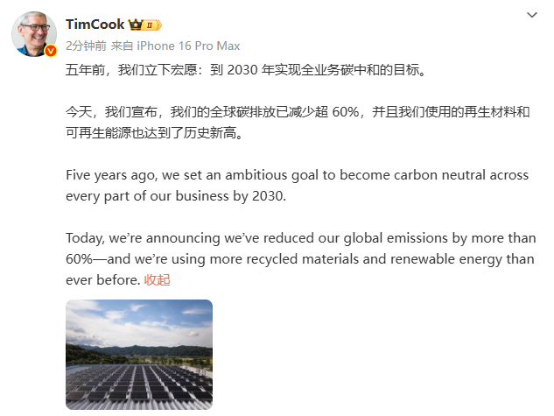
Task: Click the 2分钟前 post timestamp
Action: [88, 46]
